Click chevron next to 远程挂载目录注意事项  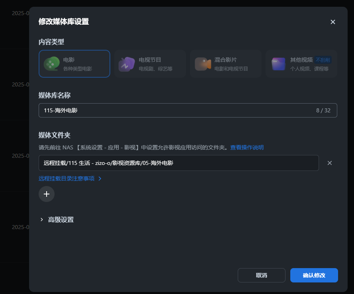[x=100, y=178]
